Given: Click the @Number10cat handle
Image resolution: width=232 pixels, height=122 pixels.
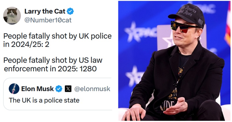Looking at the screenshot, I should (48, 20).
